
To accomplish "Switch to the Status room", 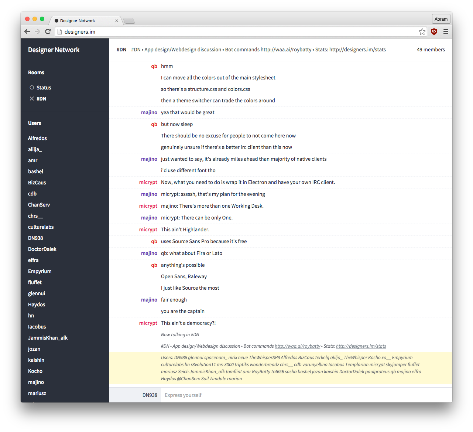I will click(x=44, y=87).
